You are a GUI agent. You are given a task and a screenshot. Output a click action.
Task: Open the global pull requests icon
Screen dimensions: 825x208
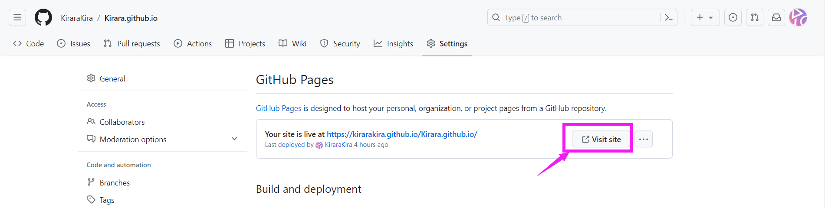coord(755,17)
